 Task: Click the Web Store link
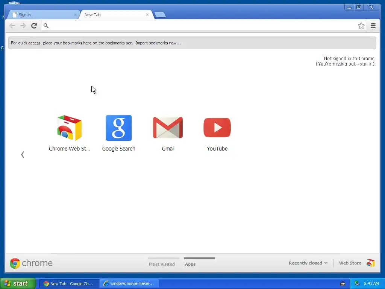click(x=350, y=263)
